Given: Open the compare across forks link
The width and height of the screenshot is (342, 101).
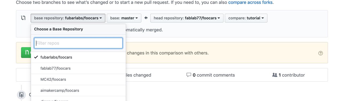Looking at the screenshot, I should [250, 2].
